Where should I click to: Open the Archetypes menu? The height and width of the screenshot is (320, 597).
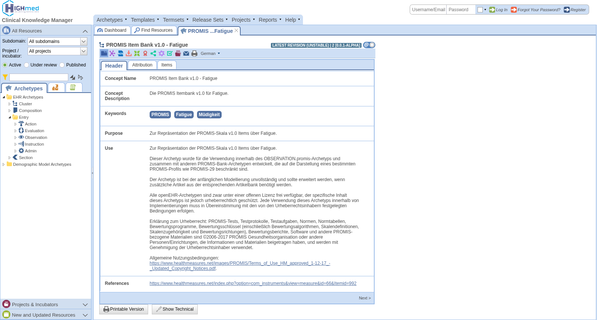pos(112,20)
